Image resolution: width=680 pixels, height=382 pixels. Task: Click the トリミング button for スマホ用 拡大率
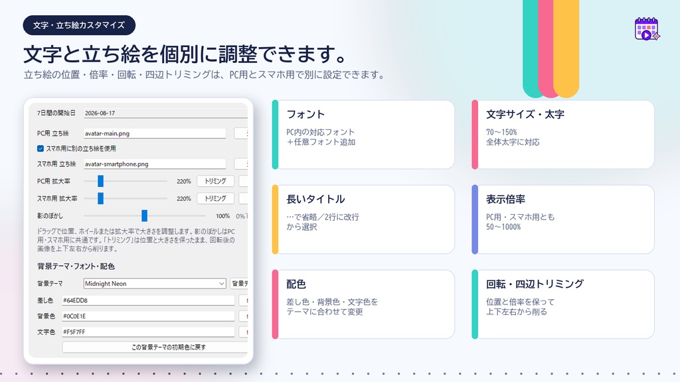click(216, 198)
